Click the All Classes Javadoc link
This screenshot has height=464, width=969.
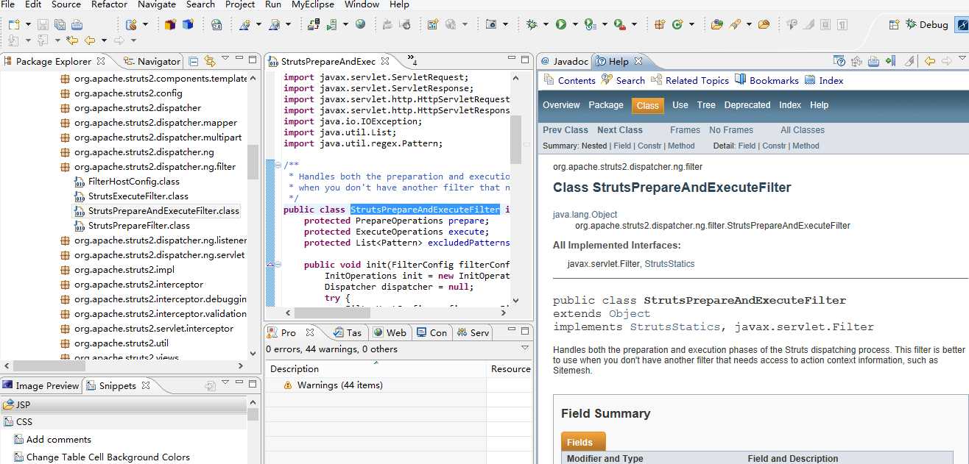[803, 130]
